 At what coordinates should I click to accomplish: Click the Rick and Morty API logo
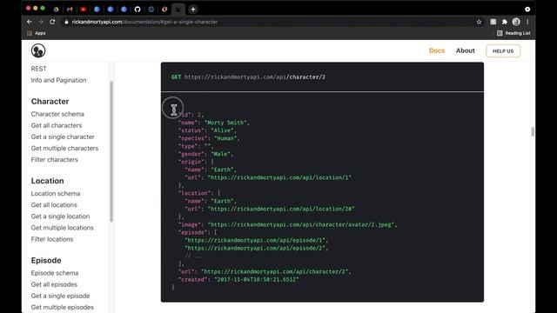click(x=38, y=50)
